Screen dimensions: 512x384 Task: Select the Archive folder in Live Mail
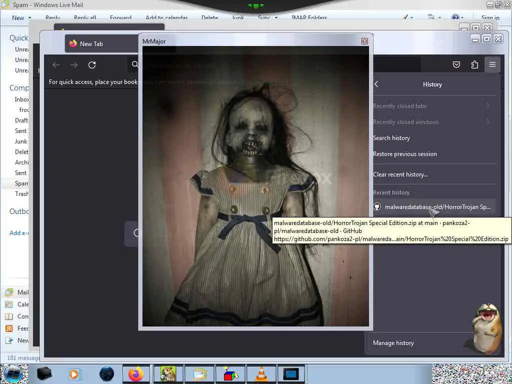pyautogui.click(x=21, y=162)
